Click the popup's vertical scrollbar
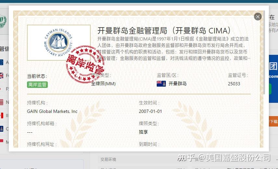This screenshot has width=278, height=169. [264, 52]
